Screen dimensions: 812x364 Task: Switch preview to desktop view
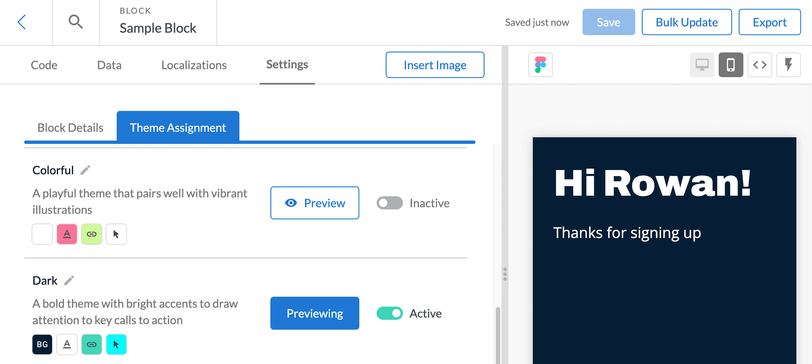[702, 65]
